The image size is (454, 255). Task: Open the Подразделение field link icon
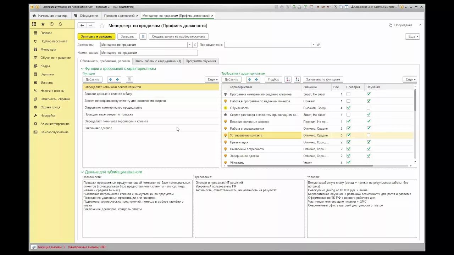click(x=319, y=45)
